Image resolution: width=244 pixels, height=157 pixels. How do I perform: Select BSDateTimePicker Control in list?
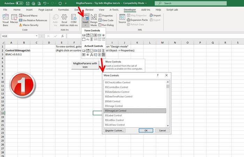click(135, 96)
